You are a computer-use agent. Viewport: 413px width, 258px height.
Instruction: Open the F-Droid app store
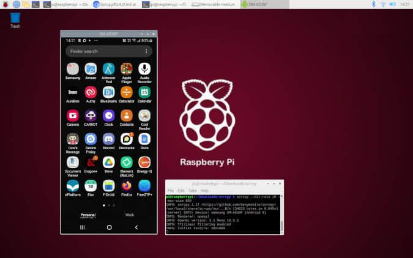coord(108,185)
